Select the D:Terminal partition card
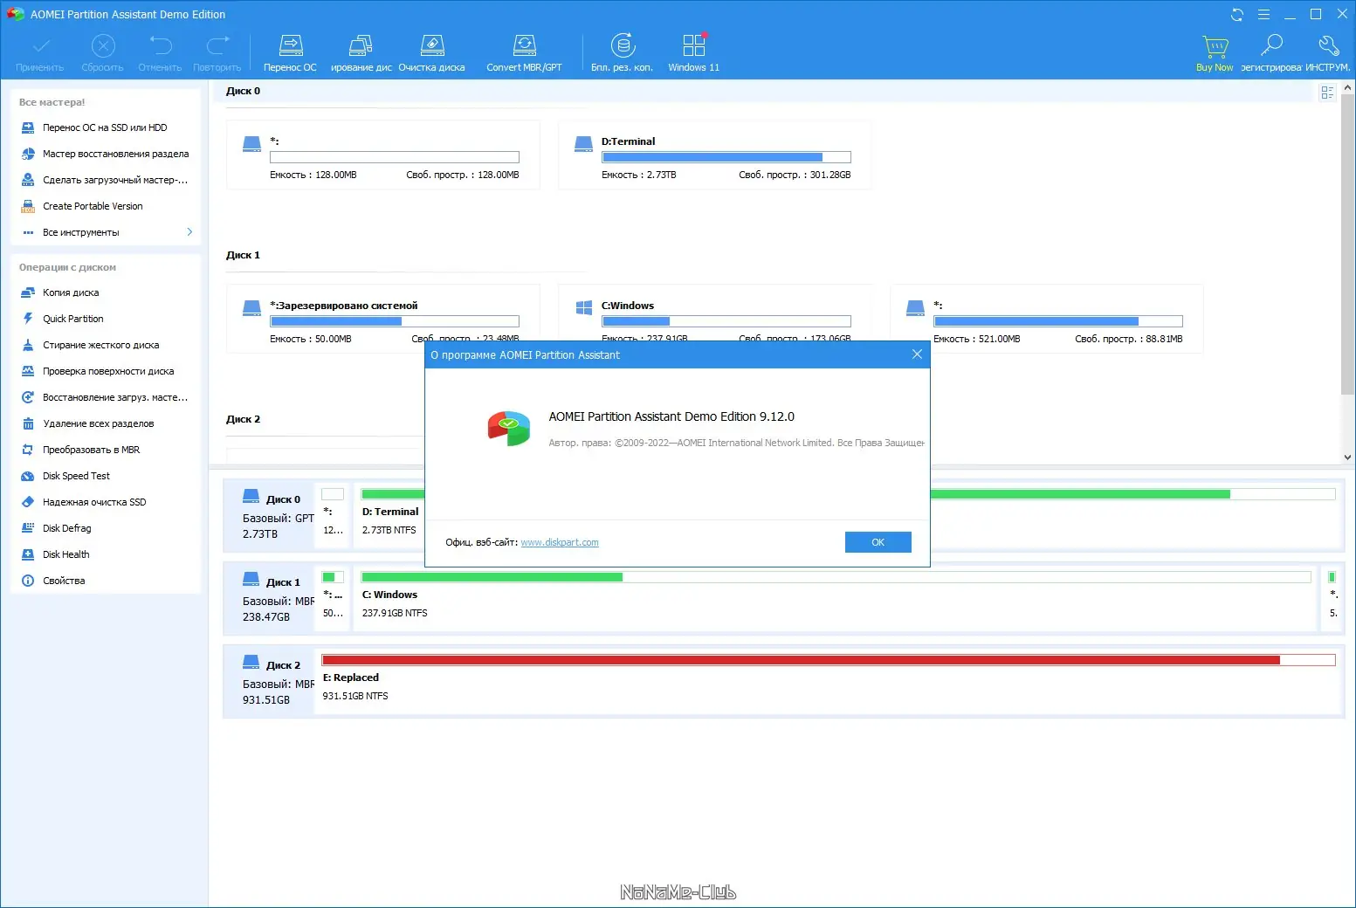Image resolution: width=1356 pixels, height=908 pixels. point(714,155)
